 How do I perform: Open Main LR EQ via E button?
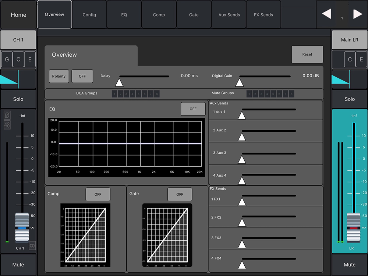[361, 59]
